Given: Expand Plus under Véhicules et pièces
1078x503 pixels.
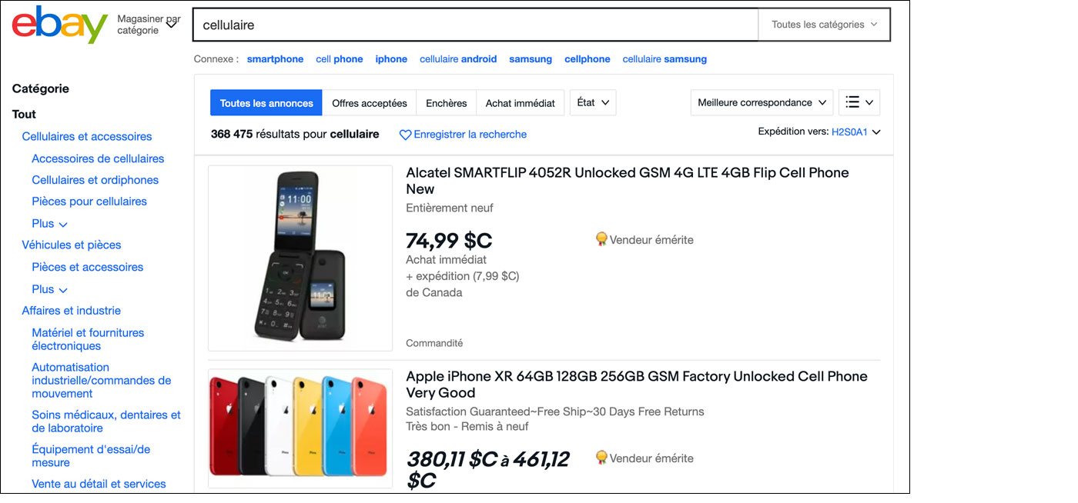Looking at the screenshot, I should coord(49,290).
